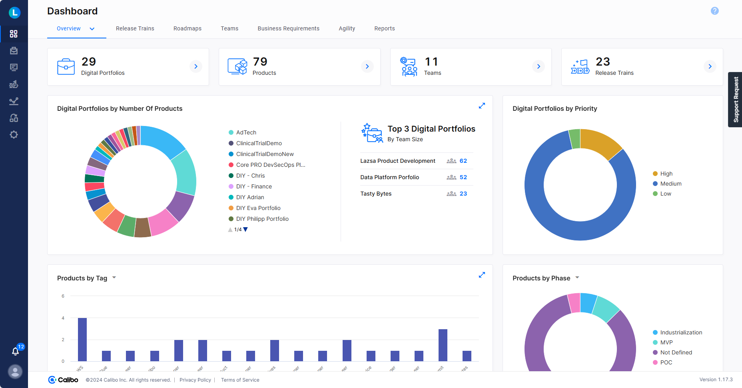Viewport: 742px width, 388px height.
Task: Click the help question-mark icon at top right
Action: (714, 11)
